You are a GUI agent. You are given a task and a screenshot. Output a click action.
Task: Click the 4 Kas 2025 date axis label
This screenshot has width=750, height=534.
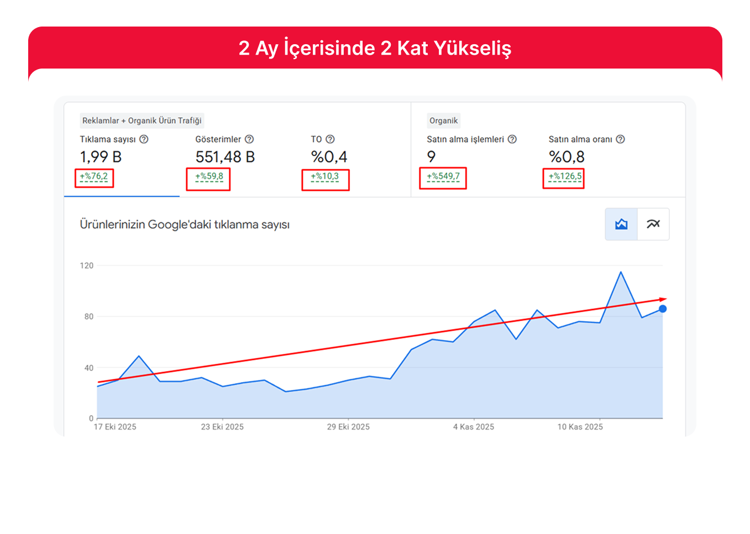(474, 427)
